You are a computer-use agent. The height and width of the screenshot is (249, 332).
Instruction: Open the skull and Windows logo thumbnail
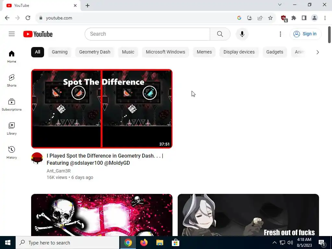pyautogui.click(x=101, y=215)
